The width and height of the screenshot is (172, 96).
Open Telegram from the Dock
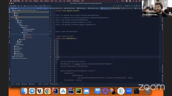[x=32, y=91]
